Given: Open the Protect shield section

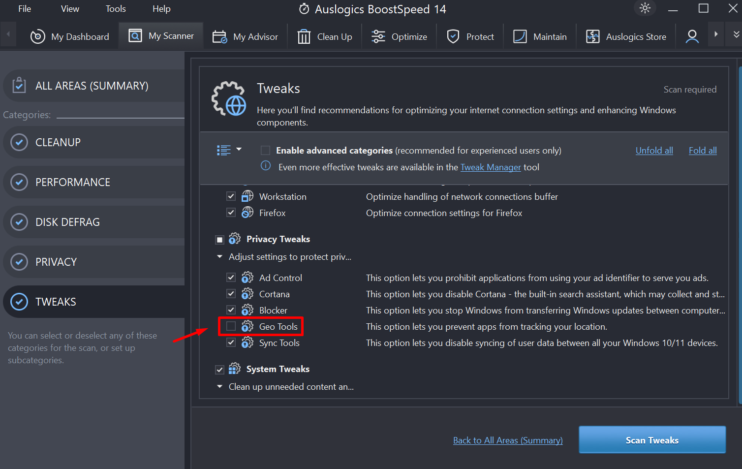Looking at the screenshot, I should click(x=453, y=37).
